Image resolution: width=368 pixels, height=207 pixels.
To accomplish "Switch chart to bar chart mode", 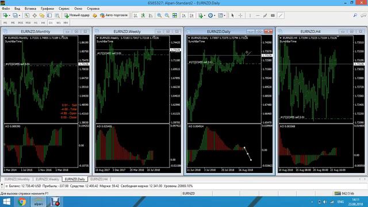I will coord(136,16).
